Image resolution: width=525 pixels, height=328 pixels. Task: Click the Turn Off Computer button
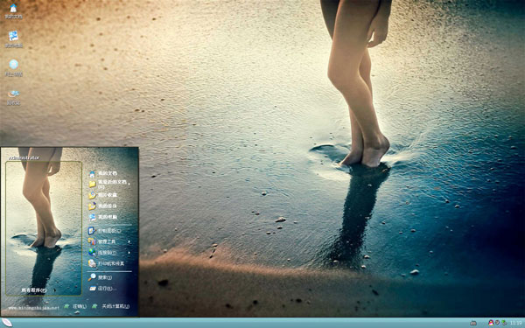tap(111, 306)
